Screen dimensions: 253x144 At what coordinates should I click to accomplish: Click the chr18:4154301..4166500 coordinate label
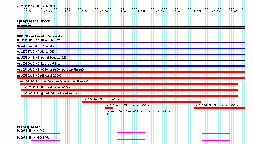[36, 6]
